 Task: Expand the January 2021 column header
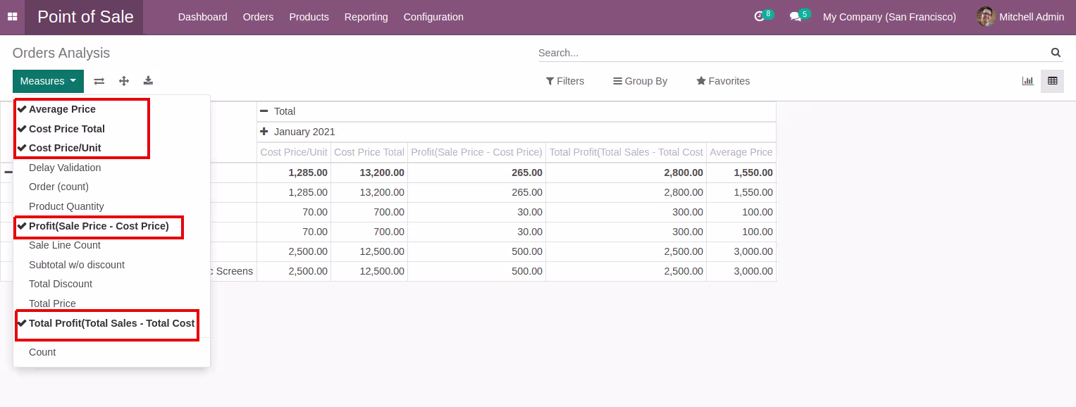(298, 132)
